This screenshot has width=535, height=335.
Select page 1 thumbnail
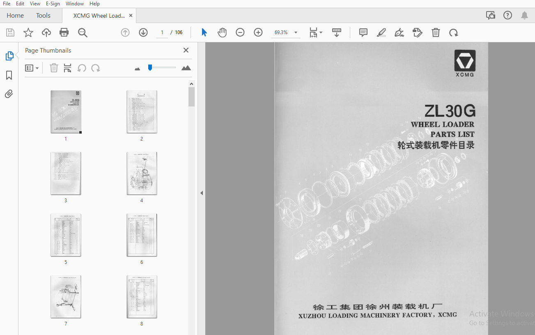coord(66,112)
